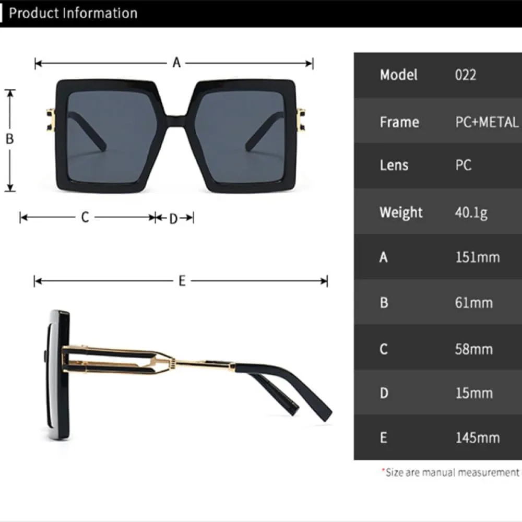Click the Product Information header title
Viewport: 522px width, 522px height.
pos(73,13)
